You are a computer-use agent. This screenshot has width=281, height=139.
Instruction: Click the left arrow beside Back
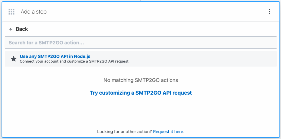pyautogui.click(x=11, y=29)
